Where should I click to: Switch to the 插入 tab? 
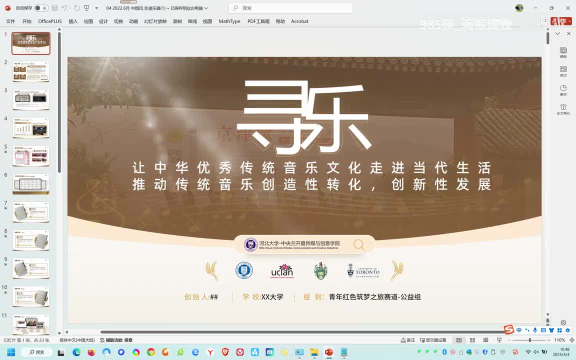pyautogui.click(x=73, y=21)
